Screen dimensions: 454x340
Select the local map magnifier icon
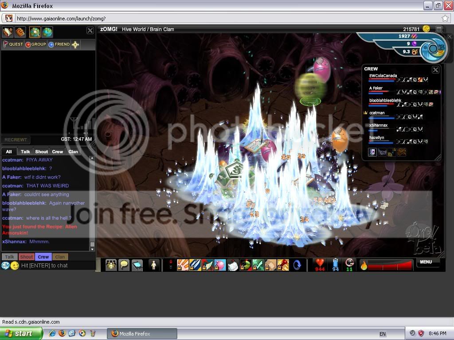click(35, 32)
